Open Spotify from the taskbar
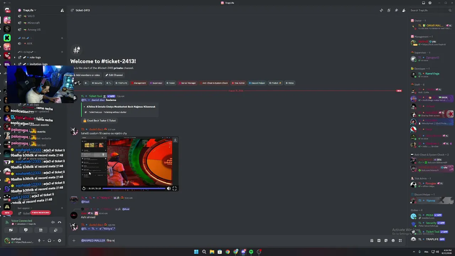The image size is (455, 256). pyautogui.click(x=251, y=252)
